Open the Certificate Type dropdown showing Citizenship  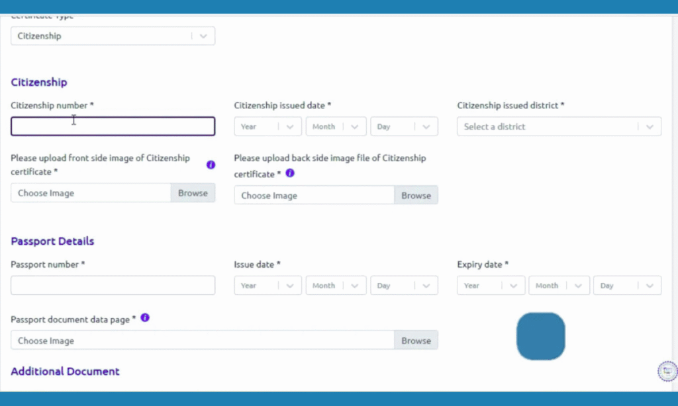(113, 36)
